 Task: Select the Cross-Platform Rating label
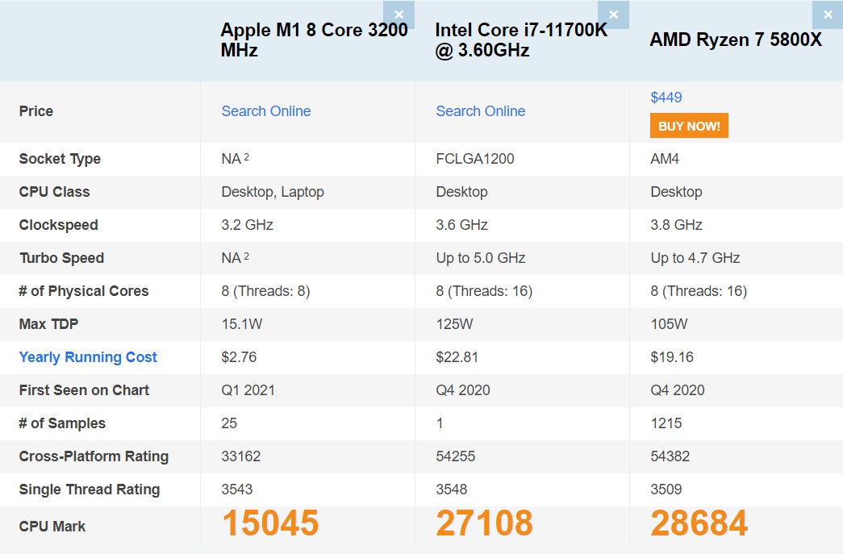[x=94, y=456]
